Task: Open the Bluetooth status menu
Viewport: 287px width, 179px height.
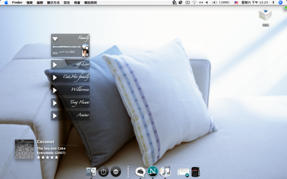Action: click(x=273, y=3)
